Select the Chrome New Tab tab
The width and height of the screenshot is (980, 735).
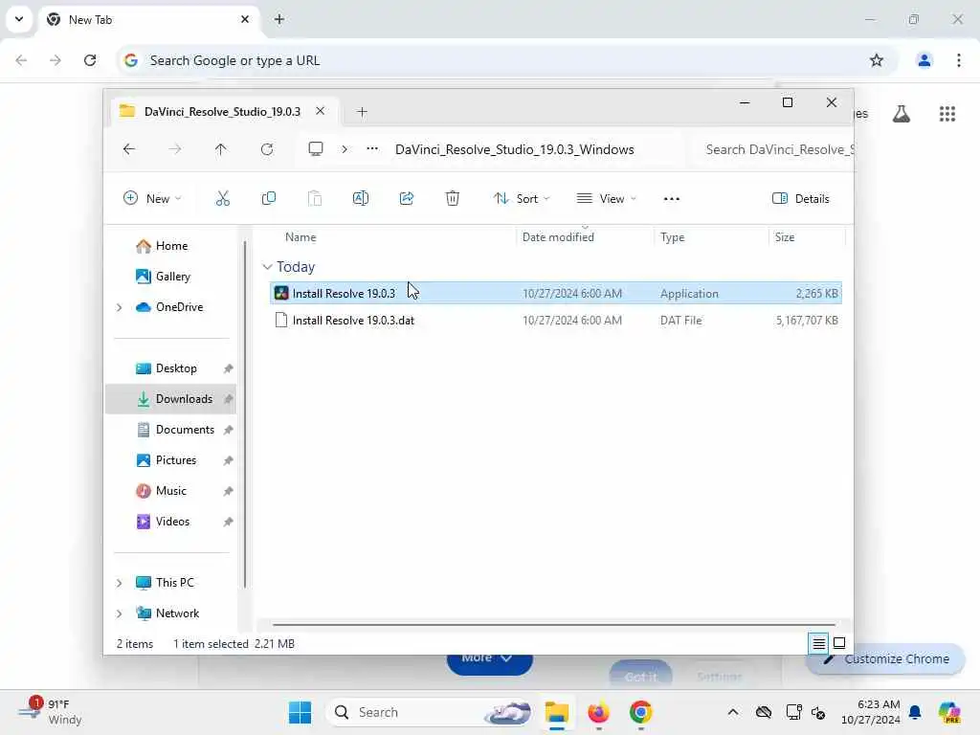pos(148,20)
